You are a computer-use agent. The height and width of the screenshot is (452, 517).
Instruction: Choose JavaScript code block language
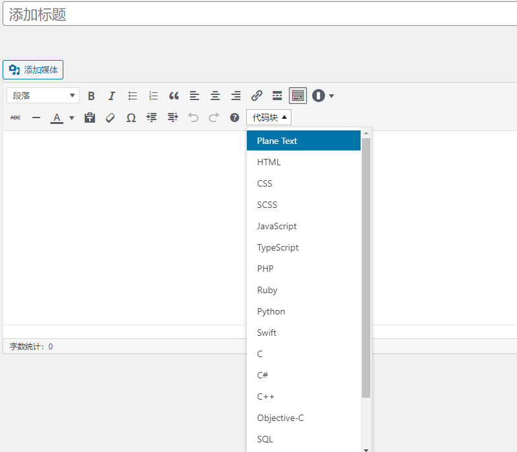coord(304,226)
